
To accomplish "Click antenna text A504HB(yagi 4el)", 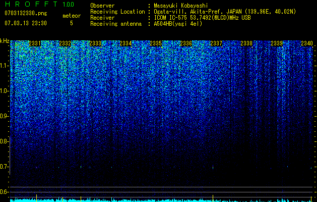I will 178,24.
